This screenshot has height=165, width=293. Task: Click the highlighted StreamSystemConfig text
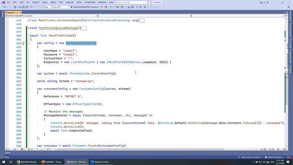[x=81, y=43]
